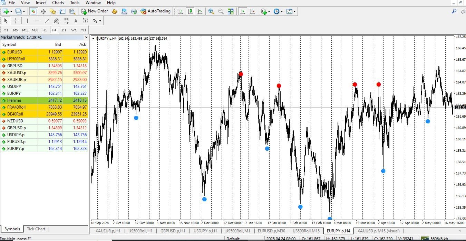Zoom in on the chart
This screenshot has width=466, height=241.
click(211, 11)
